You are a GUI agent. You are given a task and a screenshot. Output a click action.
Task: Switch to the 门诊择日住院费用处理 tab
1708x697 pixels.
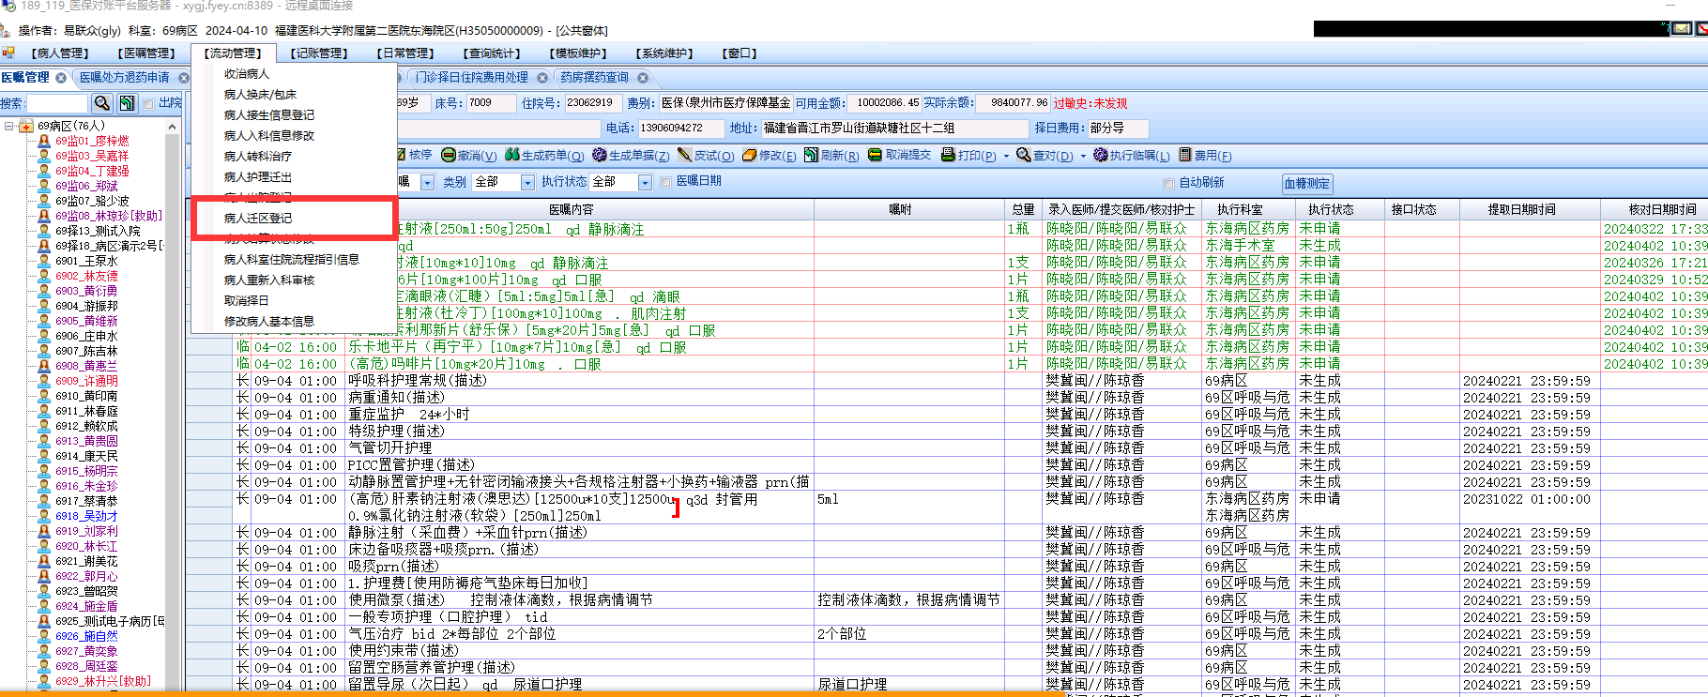[471, 78]
